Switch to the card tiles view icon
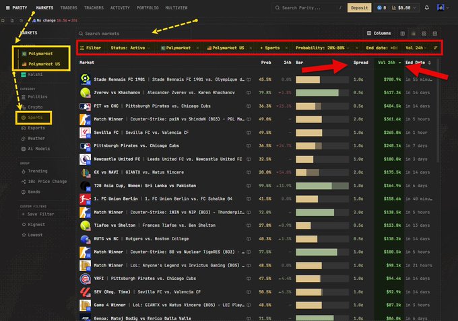The width and height of the screenshot is (458, 321). click(x=424, y=34)
